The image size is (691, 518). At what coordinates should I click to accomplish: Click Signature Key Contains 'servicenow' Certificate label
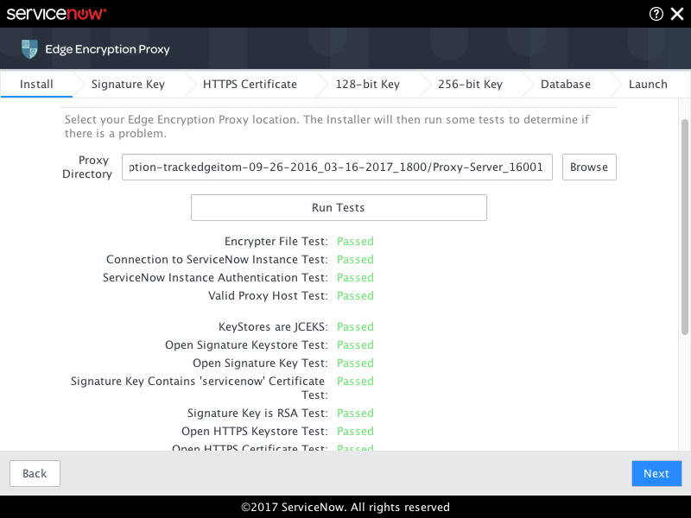coord(200,388)
